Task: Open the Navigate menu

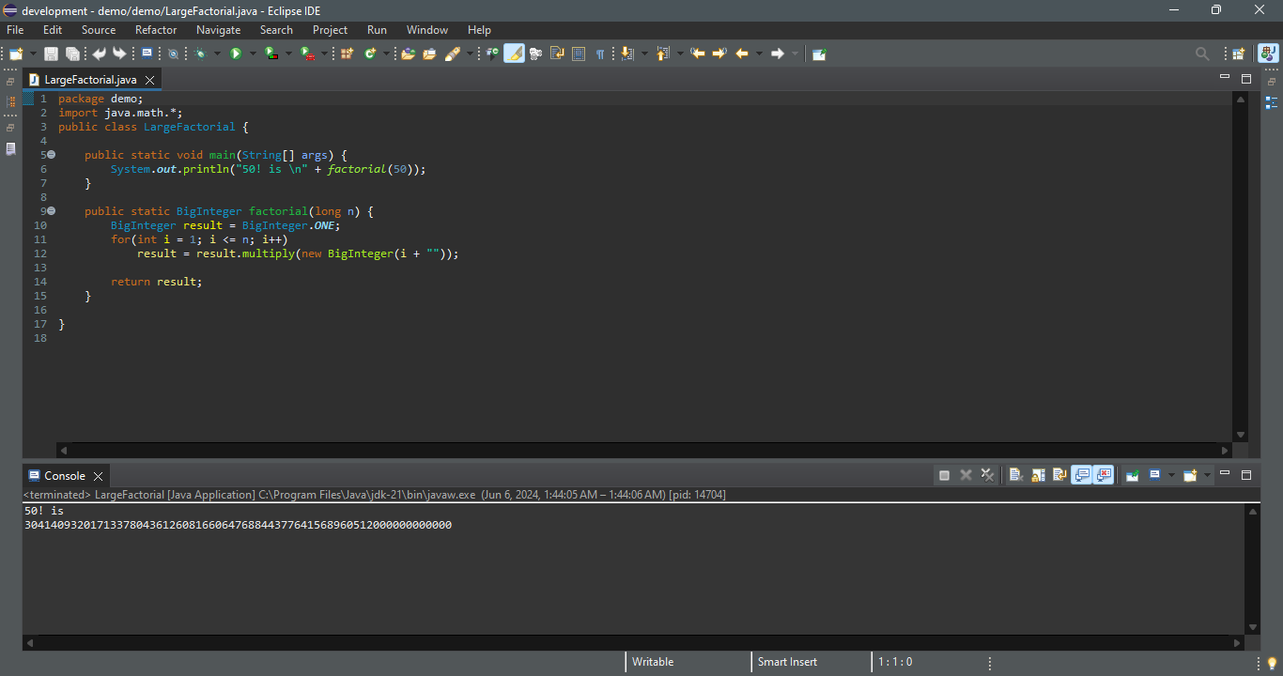Action: 218,30
